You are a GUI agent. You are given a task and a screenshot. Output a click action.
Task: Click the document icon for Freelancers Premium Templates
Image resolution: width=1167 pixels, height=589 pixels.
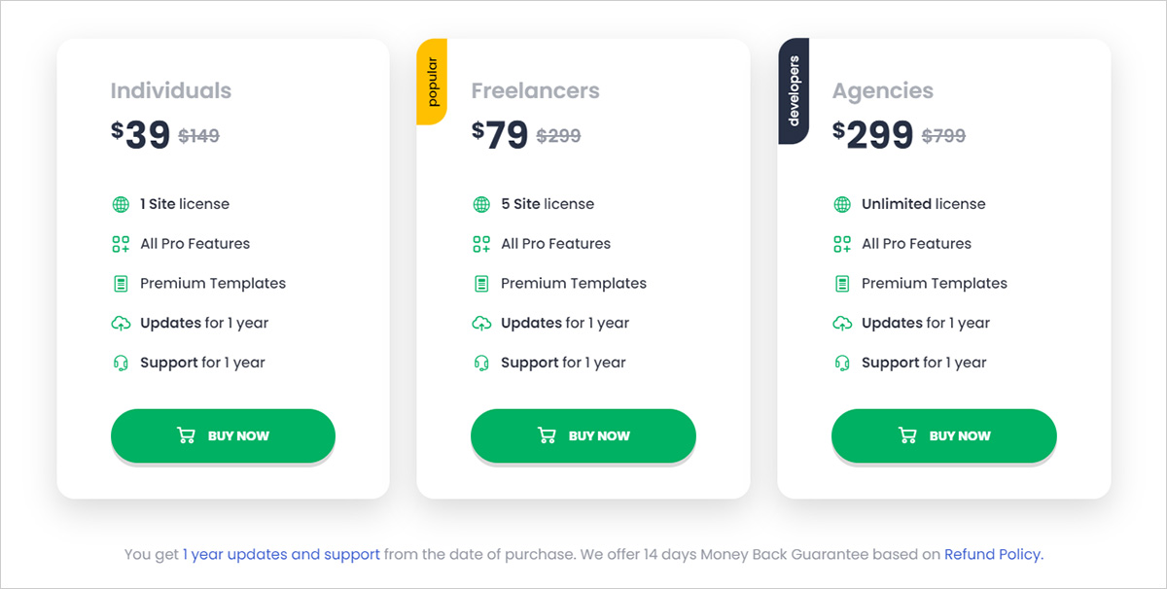pyautogui.click(x=481, y=284)
